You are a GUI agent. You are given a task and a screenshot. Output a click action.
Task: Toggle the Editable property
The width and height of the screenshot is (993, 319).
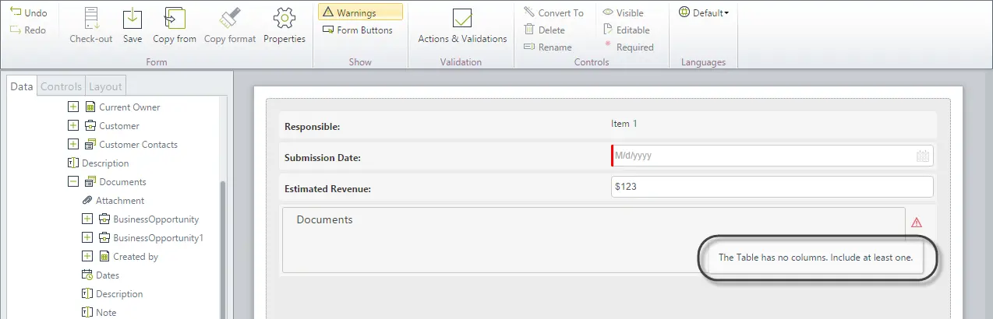click(x=626, y=30)
